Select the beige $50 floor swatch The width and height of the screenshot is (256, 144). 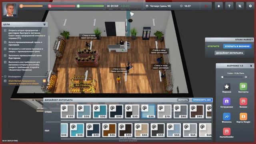[x=142, y=130]
